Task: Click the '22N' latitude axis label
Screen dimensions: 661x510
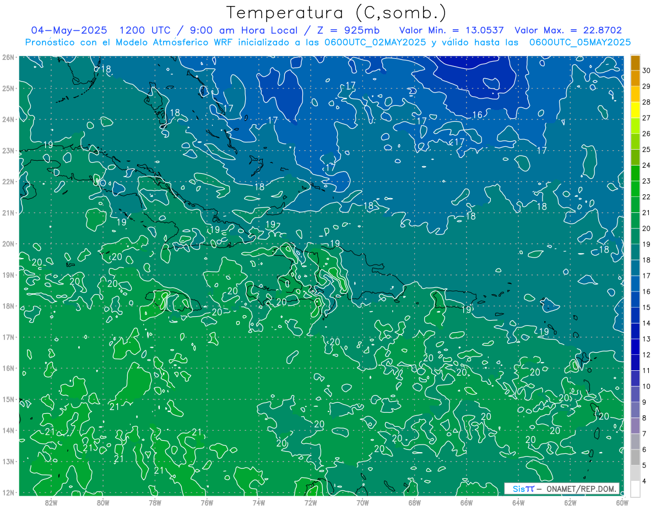Action: pyautogui.click(x=8, y=182)
